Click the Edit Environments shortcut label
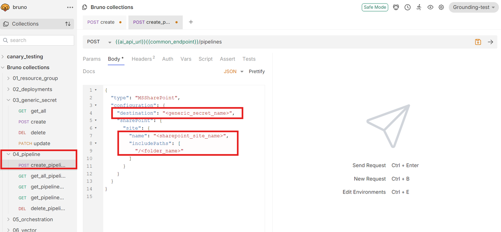This screenshot has width=501, height=232. pos(364,192)
